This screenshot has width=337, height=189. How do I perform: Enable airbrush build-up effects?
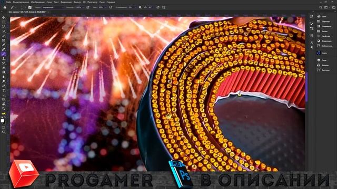click(x=111, y=7)
